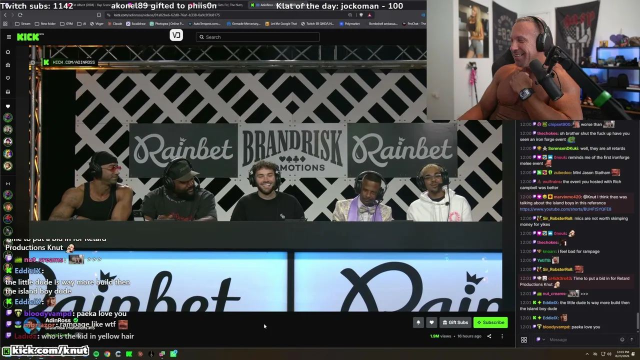
Task: Click chat username SorensenDKuki
Action: (563, 148)
